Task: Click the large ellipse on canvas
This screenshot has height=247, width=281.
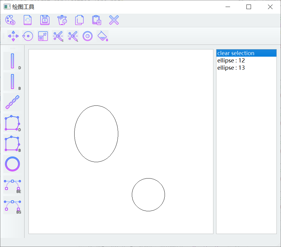Action: [x=96, y=134]
